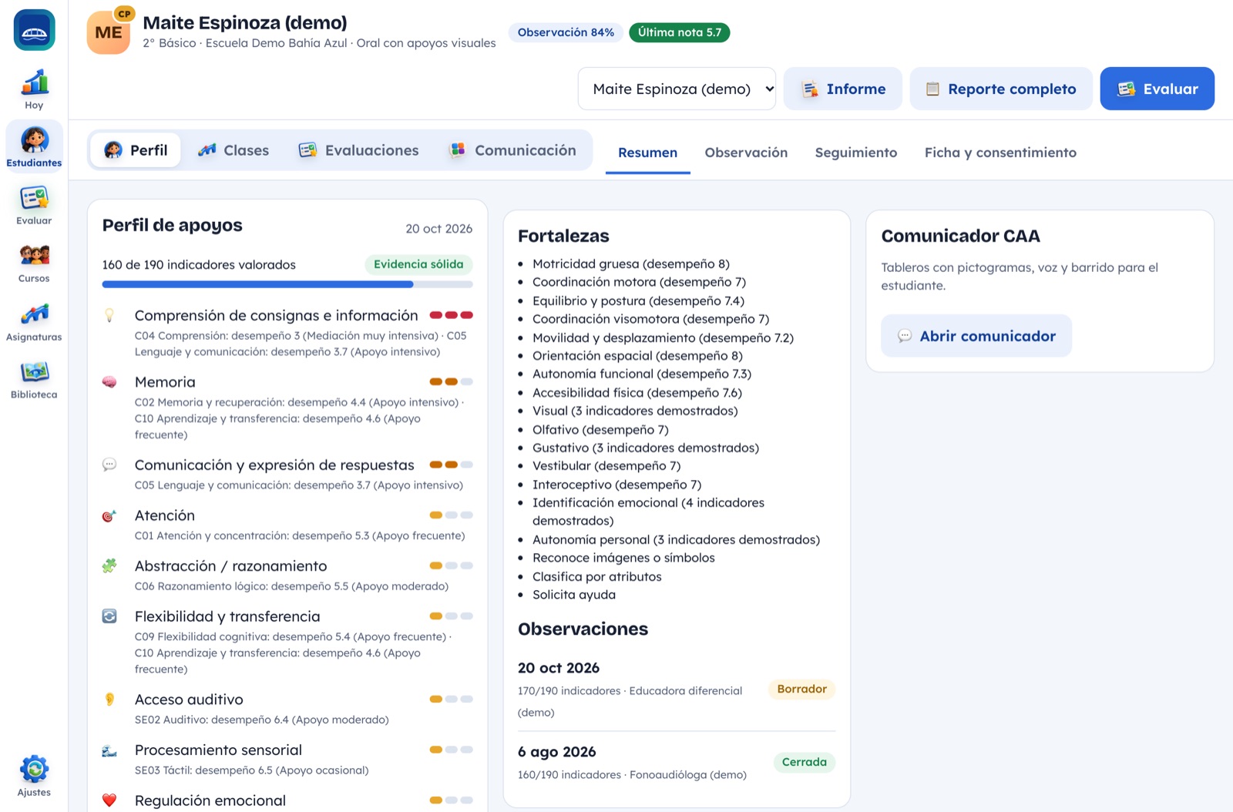Open Evaluar from the sidebar
Screen dimensions: 1233x812
coord(34,205)
